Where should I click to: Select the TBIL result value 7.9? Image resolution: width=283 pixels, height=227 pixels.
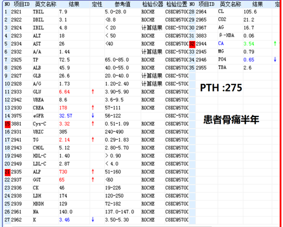click(x=63, y=12)
